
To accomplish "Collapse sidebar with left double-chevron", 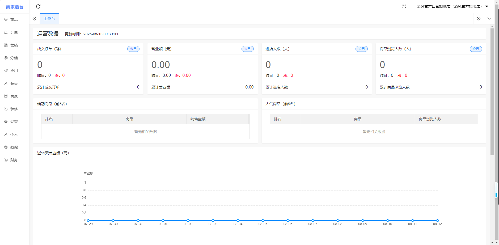I will click(35, 19).
